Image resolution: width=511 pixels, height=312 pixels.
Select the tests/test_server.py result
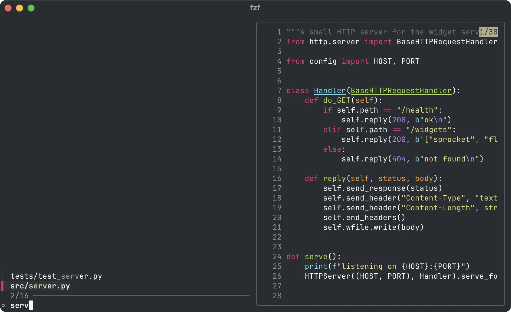pos(56,276)
